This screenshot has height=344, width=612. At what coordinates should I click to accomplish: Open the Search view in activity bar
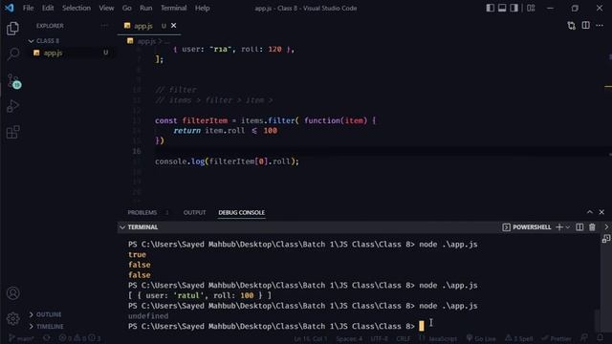click(12, 54)
